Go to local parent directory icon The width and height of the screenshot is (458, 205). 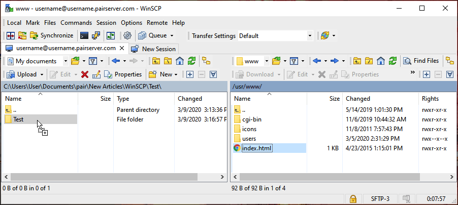pyautogui.click(x=156, y=61)
